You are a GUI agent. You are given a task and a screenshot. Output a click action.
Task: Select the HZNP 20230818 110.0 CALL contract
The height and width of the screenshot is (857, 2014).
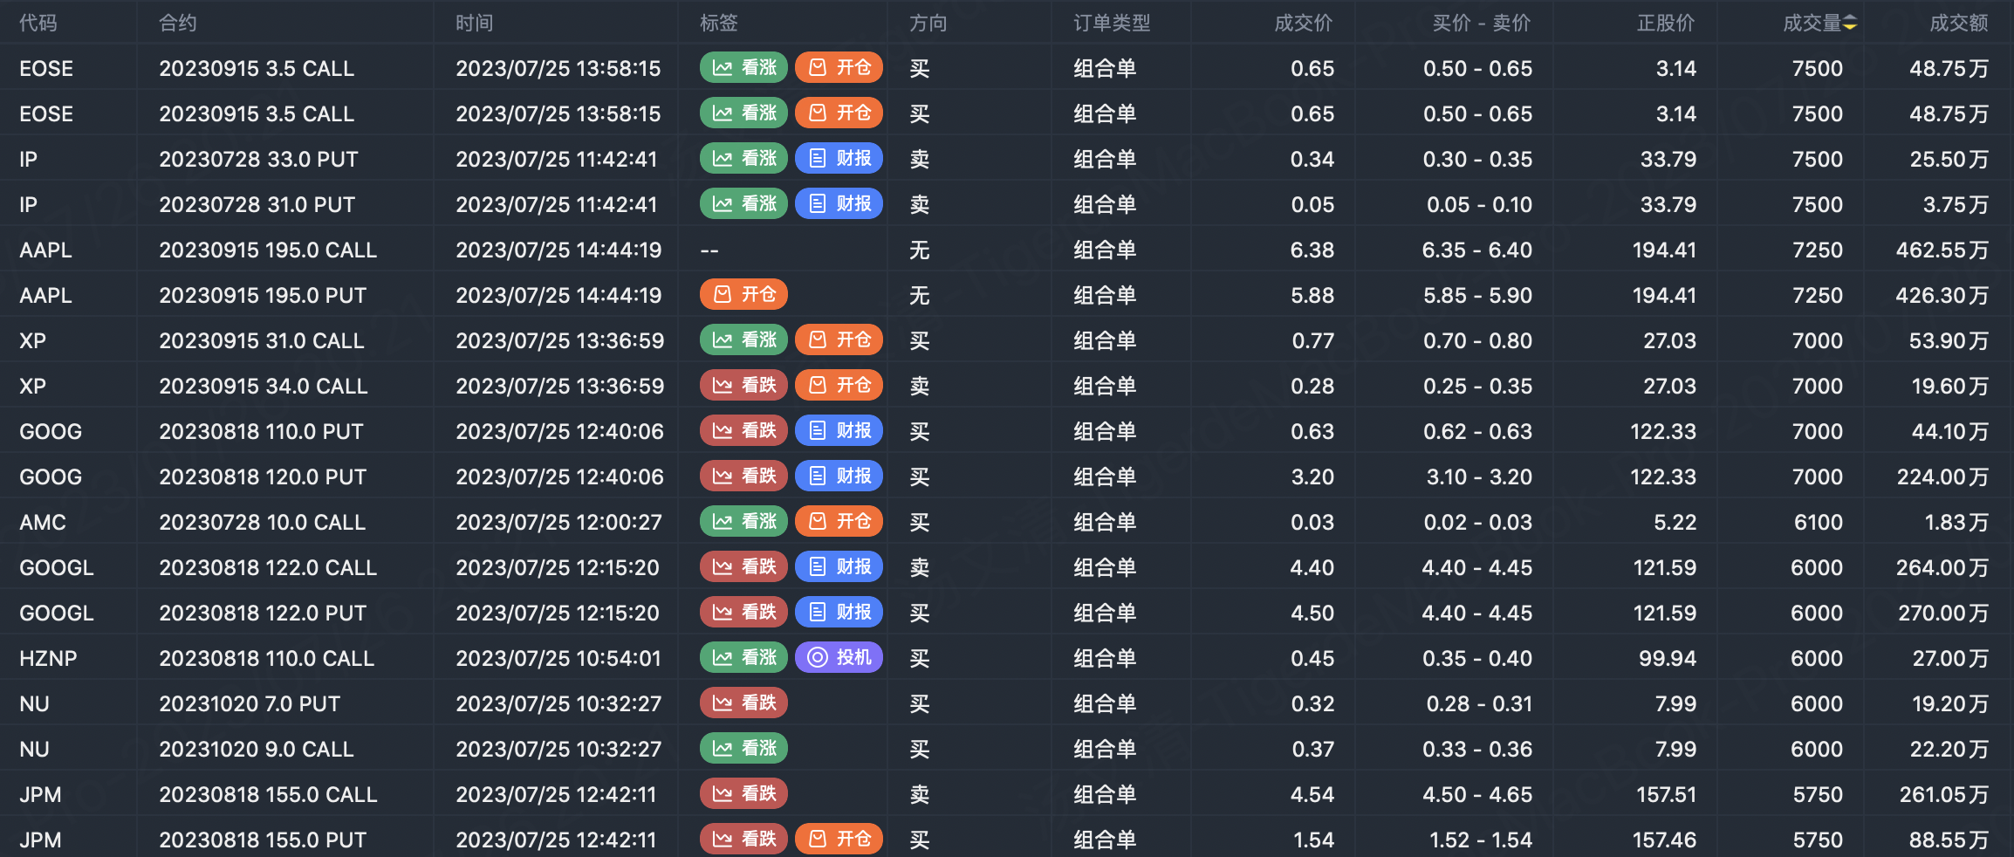[x=267, y=659]
